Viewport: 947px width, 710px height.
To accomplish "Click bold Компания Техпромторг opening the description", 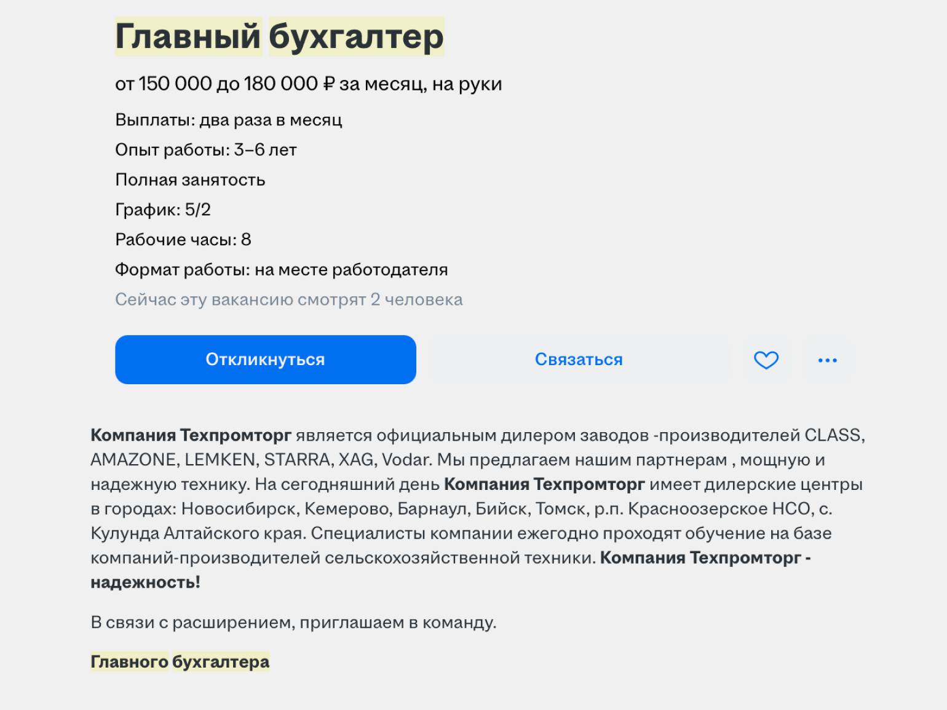I will pyautogui.click(x=191, y=435).
